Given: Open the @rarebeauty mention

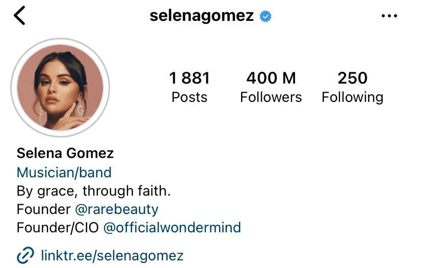Looking at the screenshot, I should pos(117,209).
